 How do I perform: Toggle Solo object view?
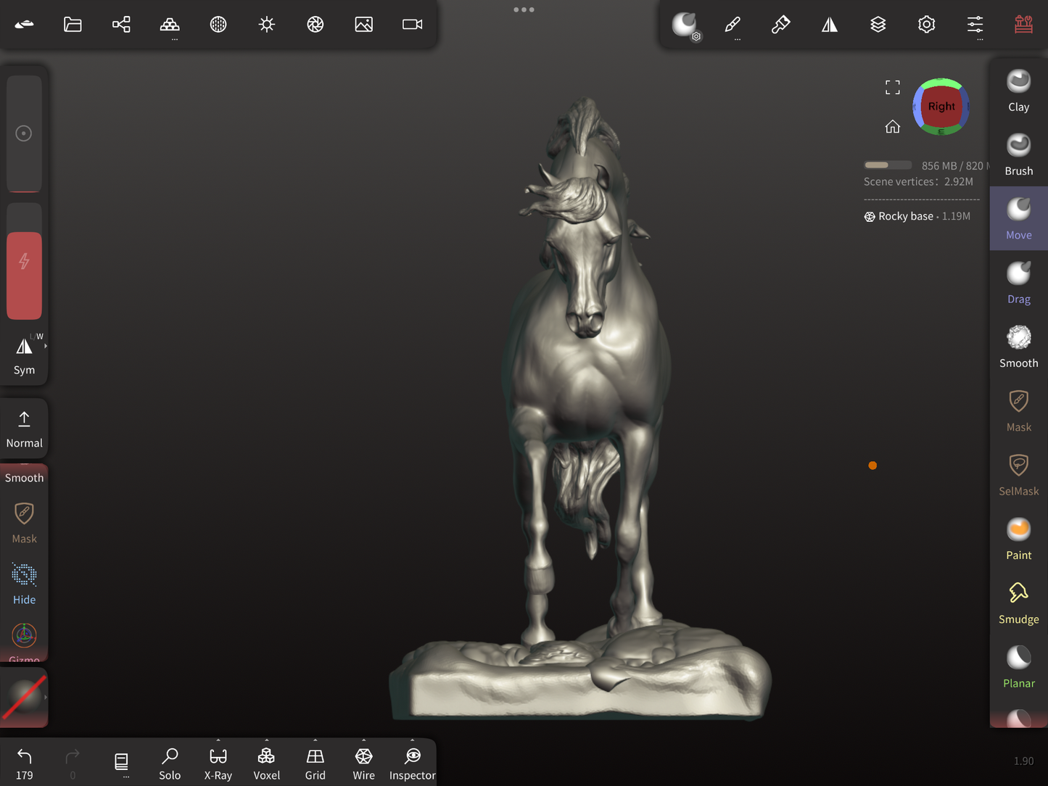click(170, 763)
